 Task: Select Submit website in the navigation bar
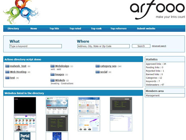(x=146, y=28)
